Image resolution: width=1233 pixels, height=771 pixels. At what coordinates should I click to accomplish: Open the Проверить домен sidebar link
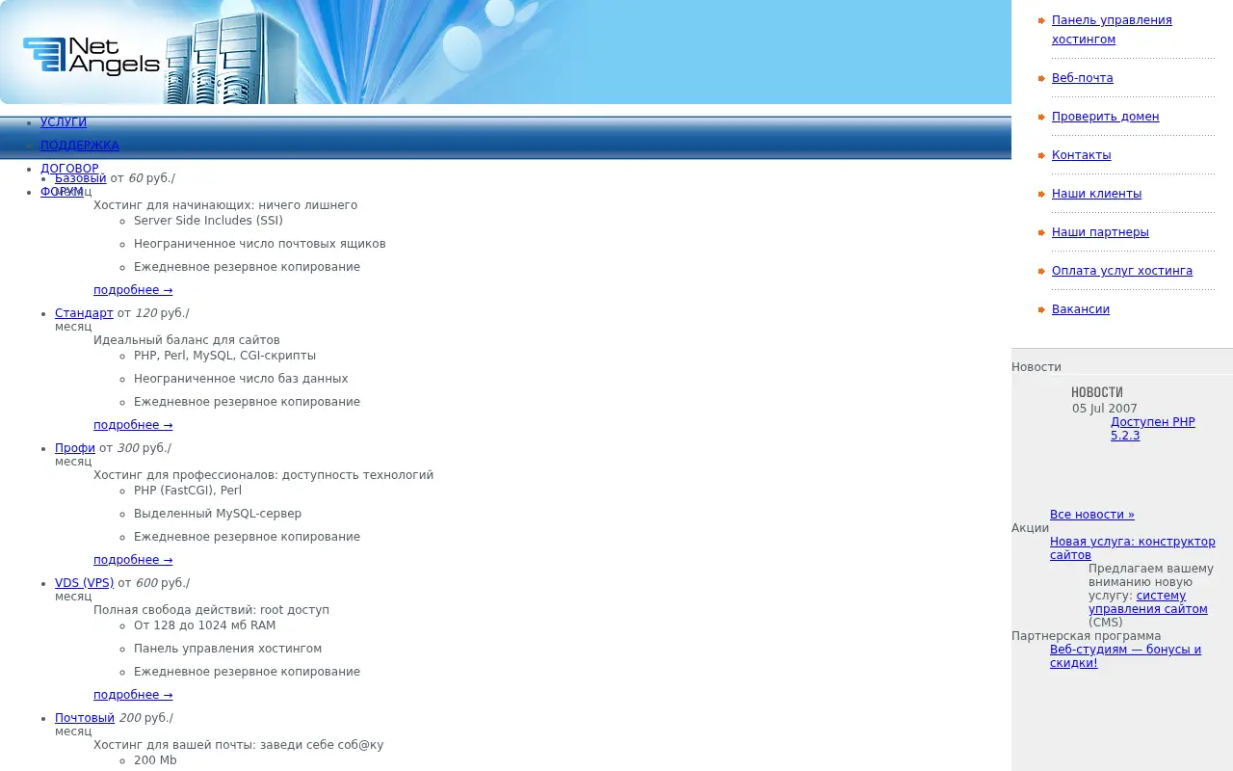[1106, 117]
